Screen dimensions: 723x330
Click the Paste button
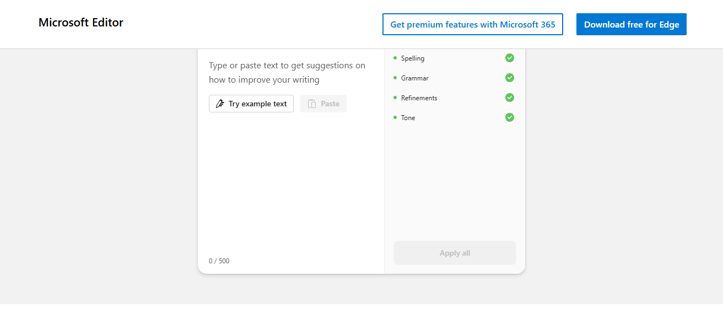point(323,104)
